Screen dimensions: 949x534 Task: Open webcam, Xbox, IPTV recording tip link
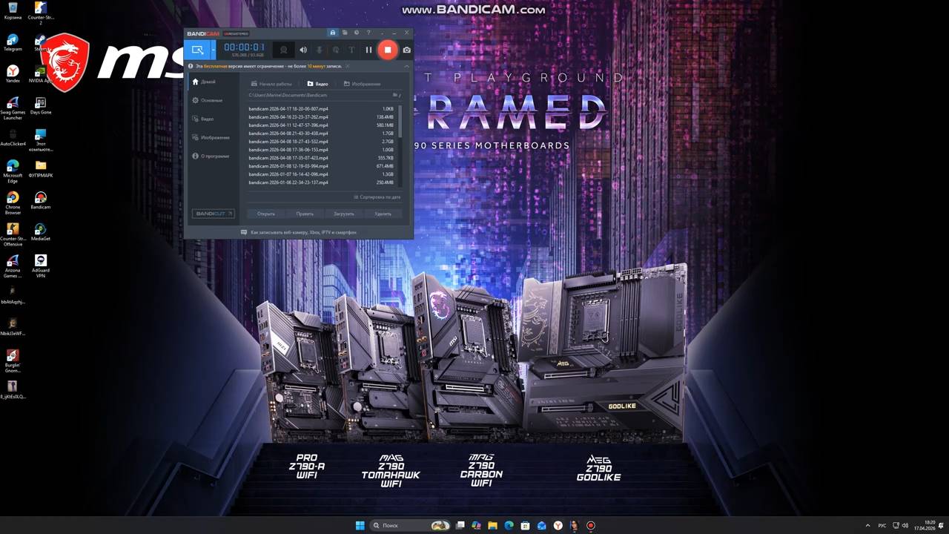pyautogui.click(x=299, y=232)
